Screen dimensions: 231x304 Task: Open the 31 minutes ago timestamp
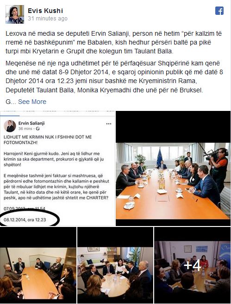click(48, 19)
